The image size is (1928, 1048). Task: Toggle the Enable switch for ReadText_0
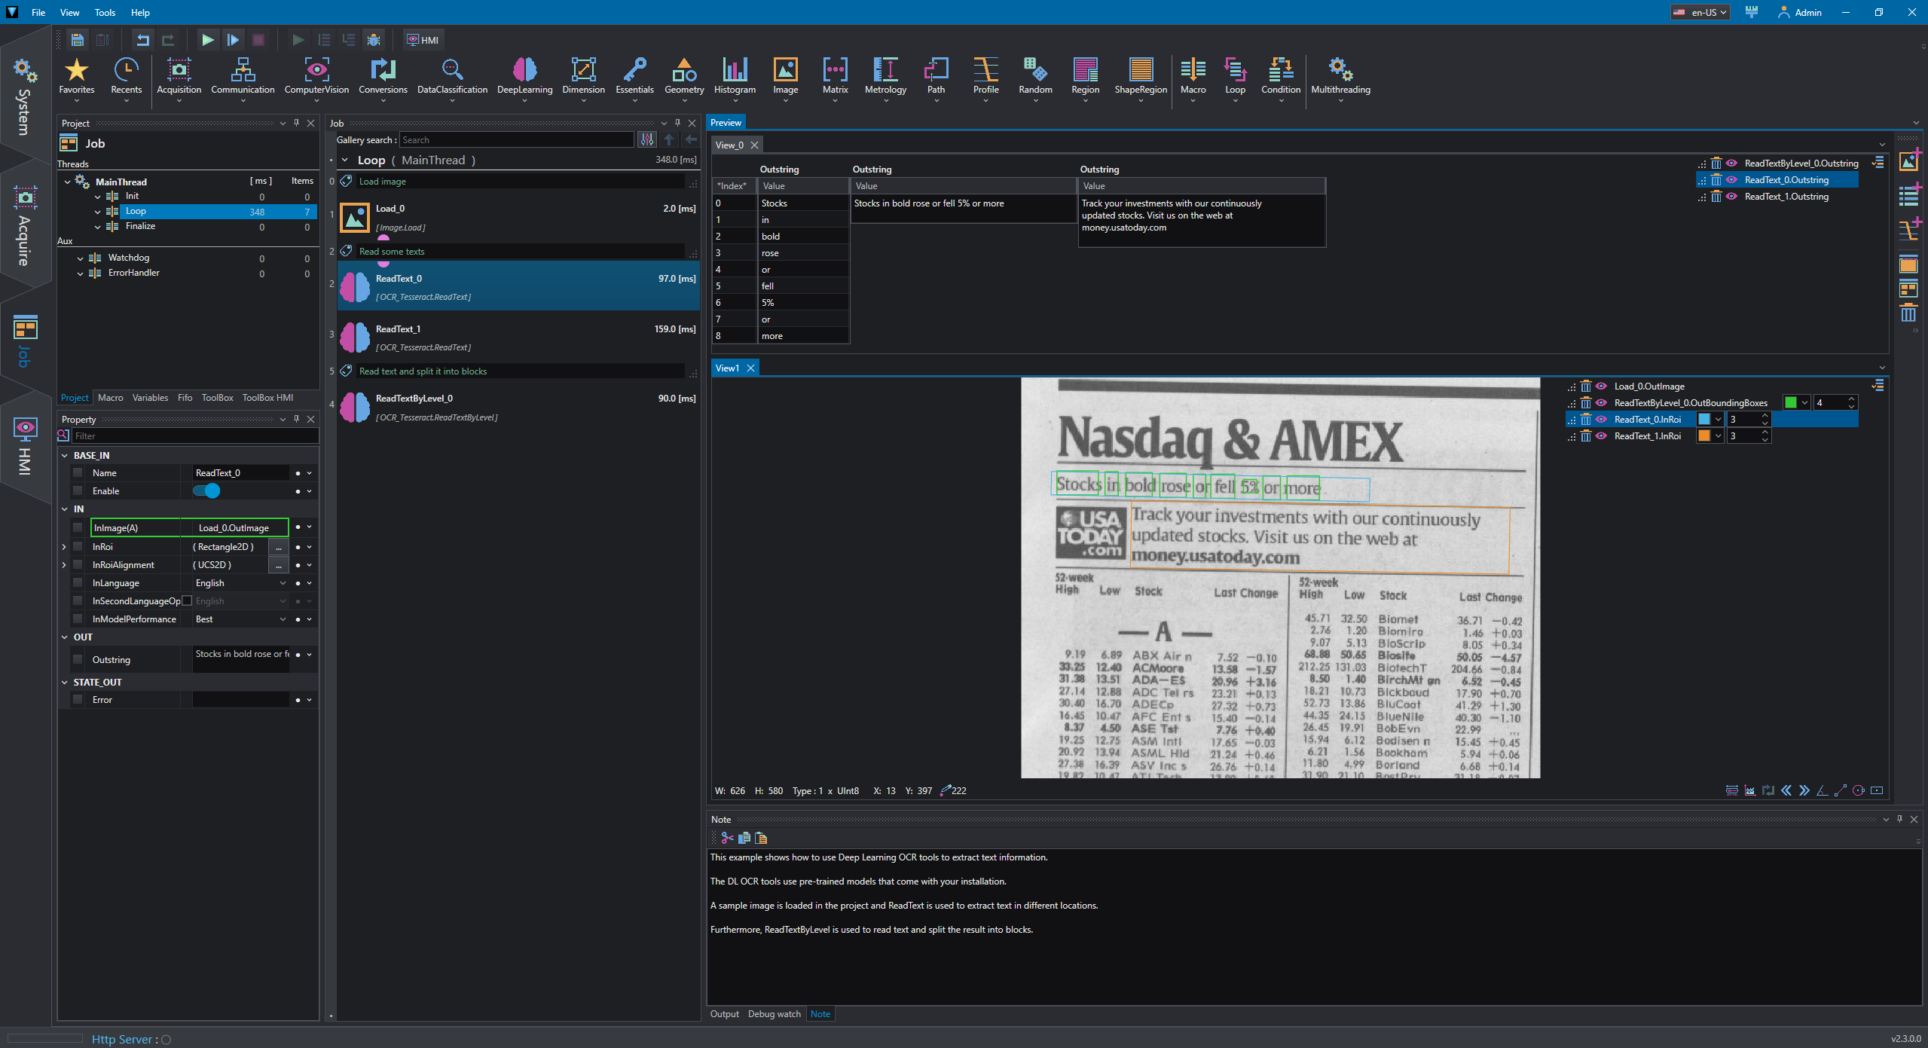206,491
